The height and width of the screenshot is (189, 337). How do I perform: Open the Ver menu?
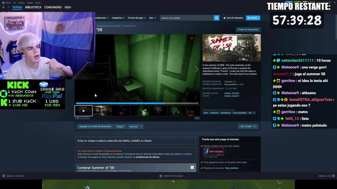[14, 3]
